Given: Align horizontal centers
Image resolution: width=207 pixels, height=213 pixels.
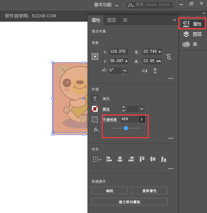Looking at the screenshot, I should (x=120, y=159).
